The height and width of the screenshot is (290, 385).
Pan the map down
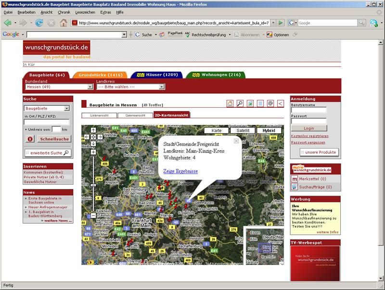tap(93, 143)
